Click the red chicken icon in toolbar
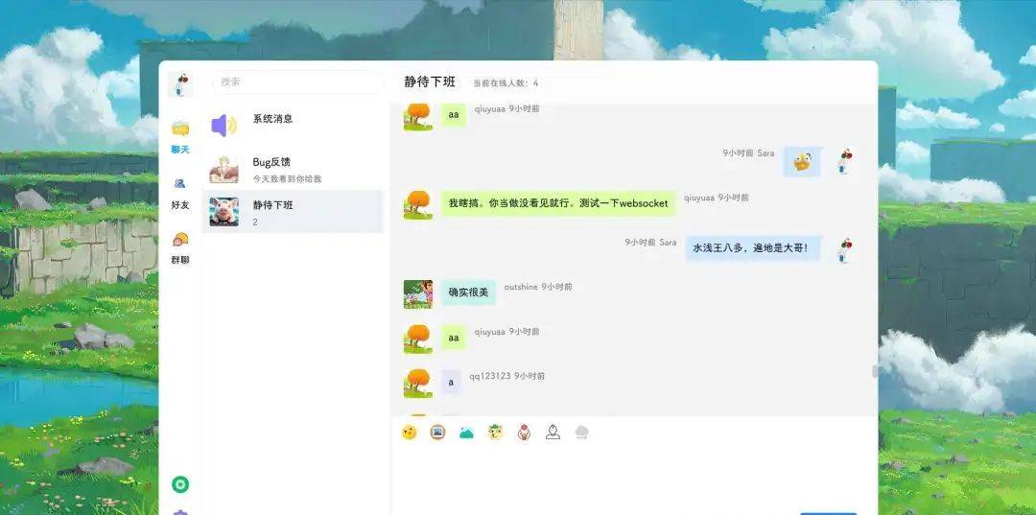 [524, 433]
